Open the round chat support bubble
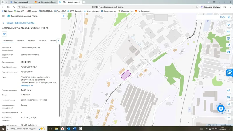The image size is (233, 131). click(x=221, y=109)
